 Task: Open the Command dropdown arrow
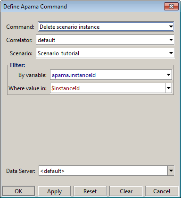tap(171, 26)
